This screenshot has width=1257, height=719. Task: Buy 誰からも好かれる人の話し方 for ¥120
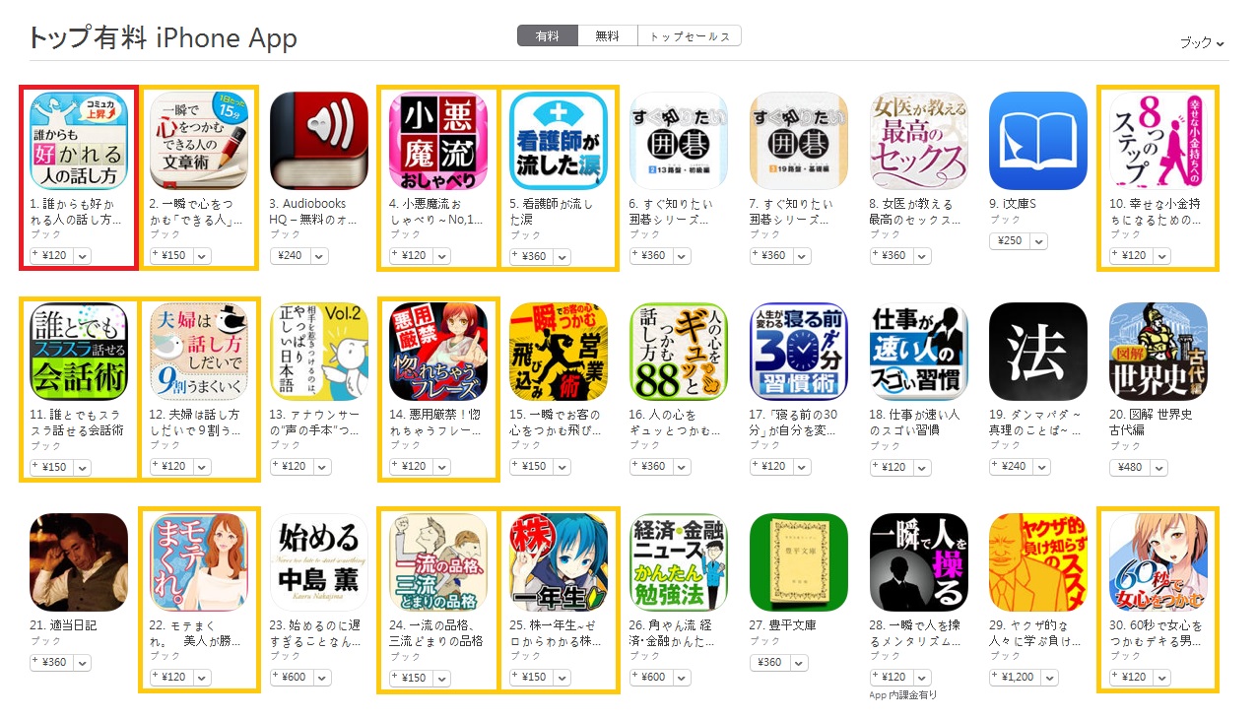click(51, 256)
